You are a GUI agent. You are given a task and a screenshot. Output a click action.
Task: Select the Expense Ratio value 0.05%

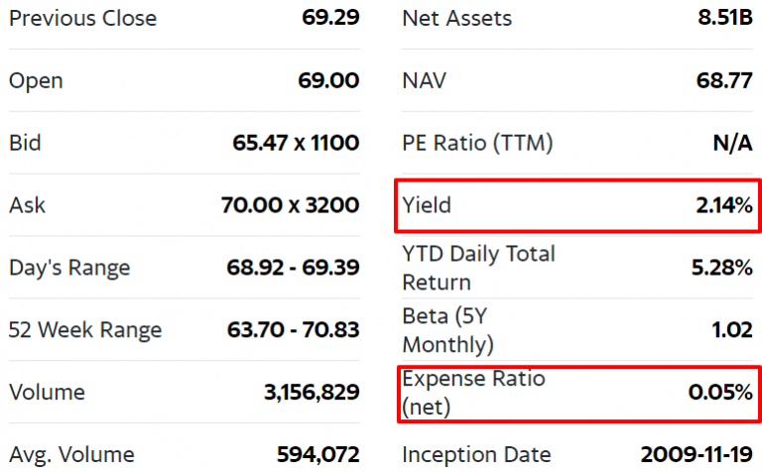(x=720, y=393)
